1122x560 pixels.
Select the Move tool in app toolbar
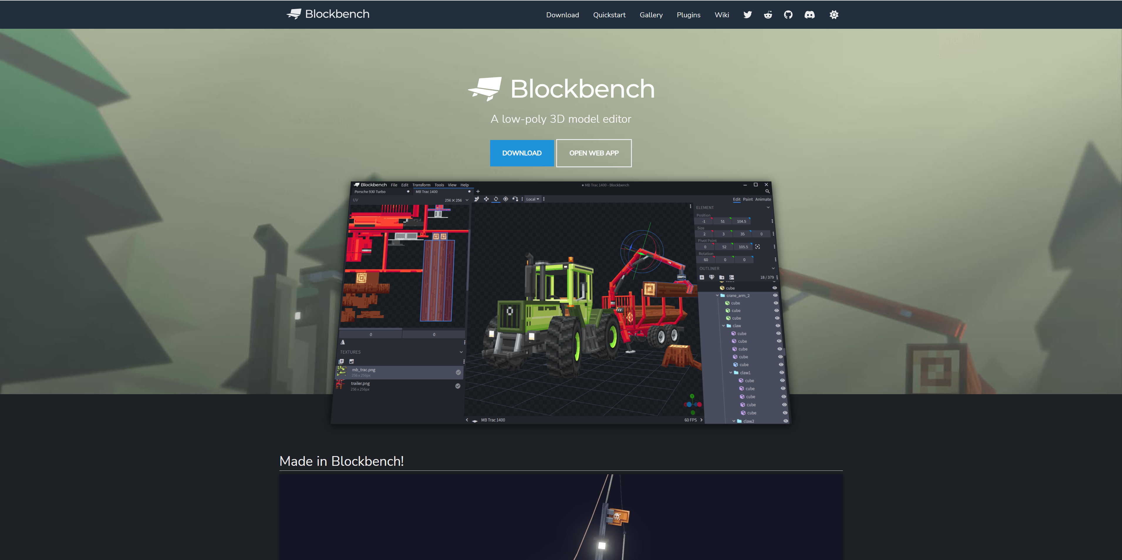coord(477,199)
